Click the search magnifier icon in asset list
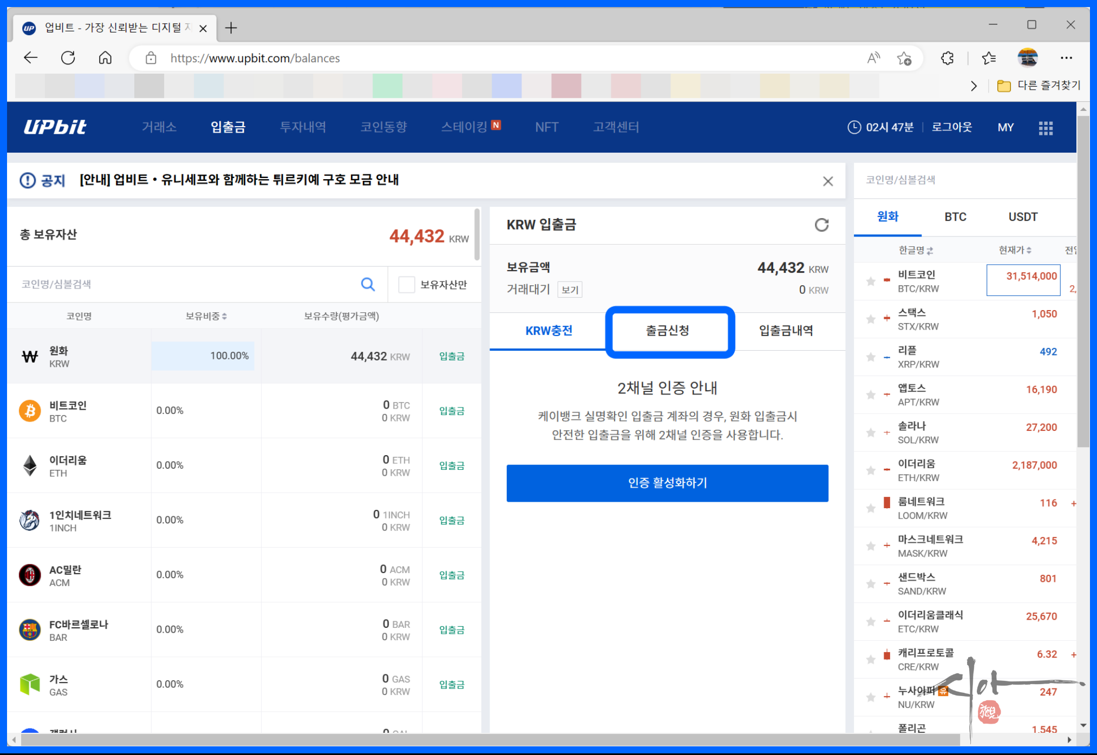Screen dimensions: 1097x755 point(368,284)
